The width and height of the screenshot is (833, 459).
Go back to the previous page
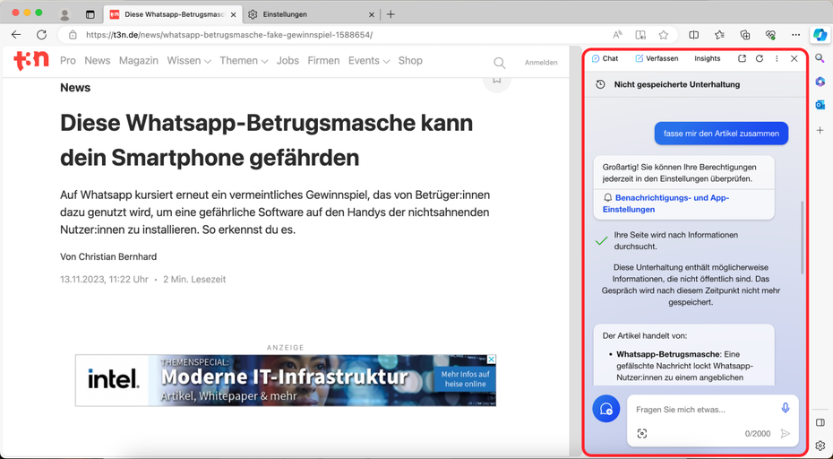point(16,35)
